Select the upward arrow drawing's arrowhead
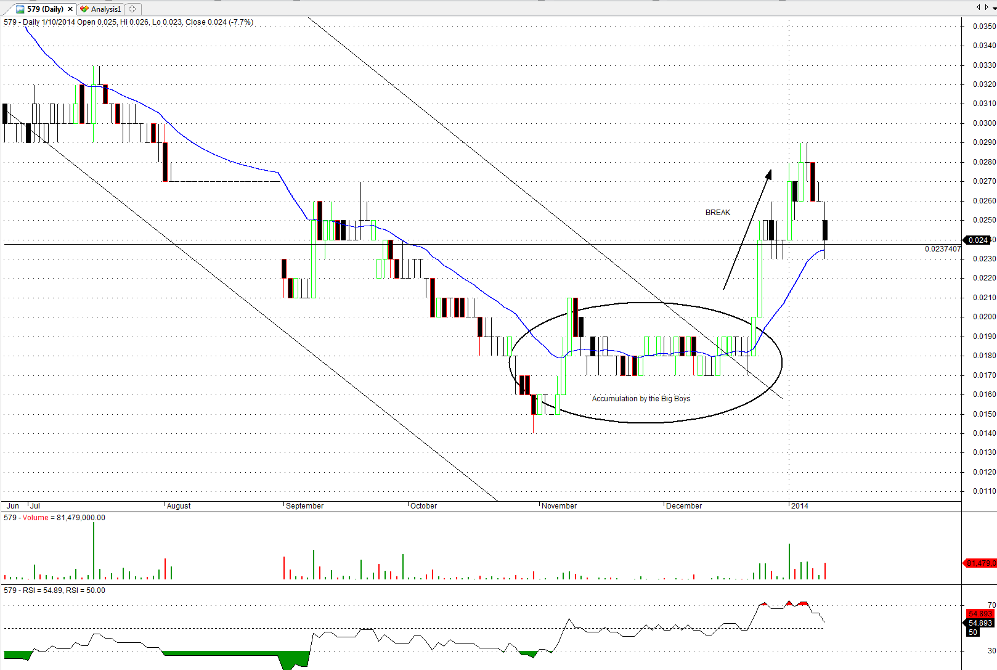This screenshot has width=997, height=670. (768, 174)
